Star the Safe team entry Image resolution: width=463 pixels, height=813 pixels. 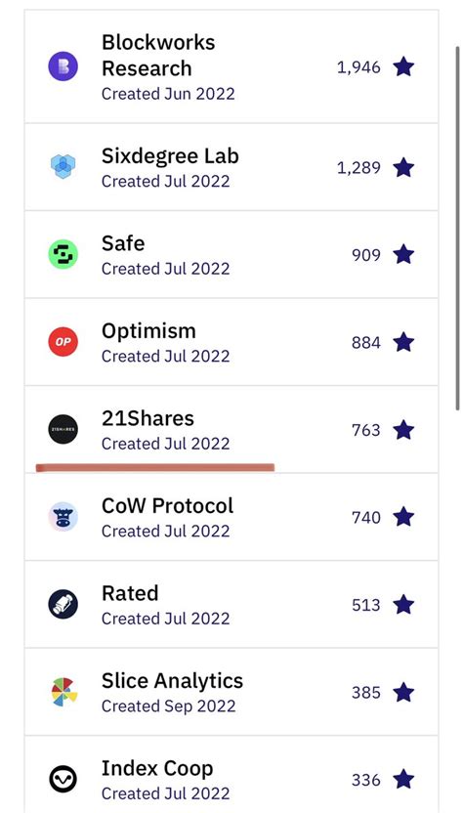point(403,255)
